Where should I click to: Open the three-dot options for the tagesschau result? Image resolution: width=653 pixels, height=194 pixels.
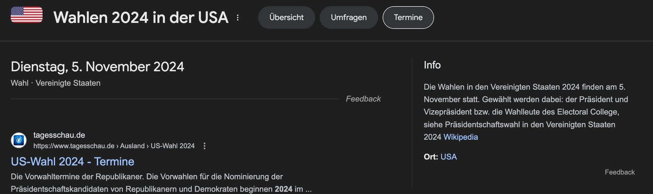(205, 146)
